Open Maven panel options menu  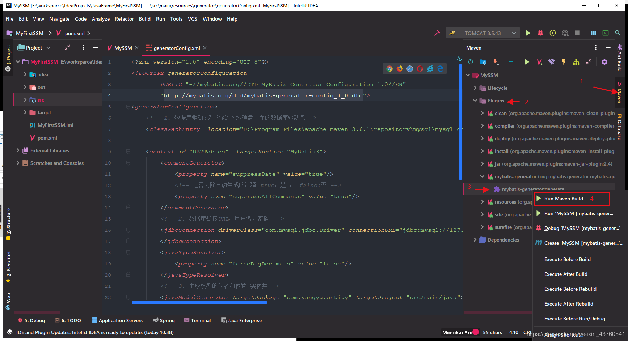pyautogui.click(x=596, y=47)
